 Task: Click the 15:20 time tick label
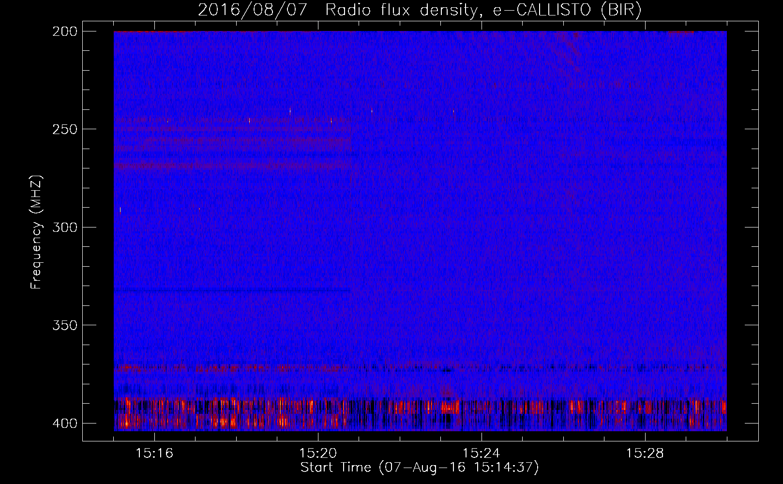[x=318, y=454]
